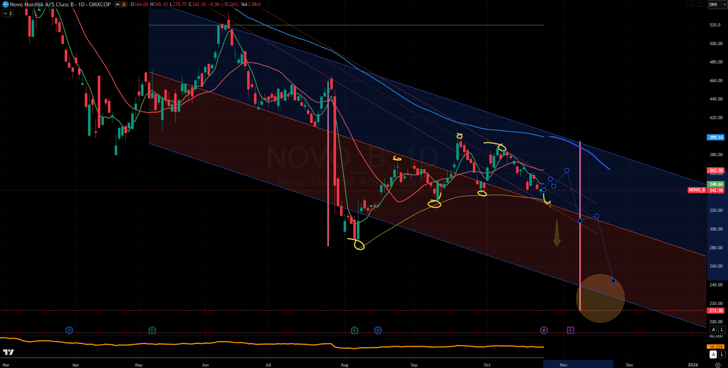
Task: Click the green earnings E marker in August
Action: (354, 330)
